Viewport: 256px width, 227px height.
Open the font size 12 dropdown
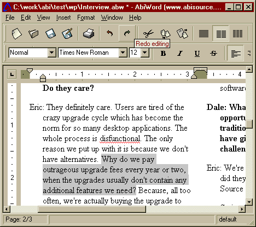pos(145,53)
